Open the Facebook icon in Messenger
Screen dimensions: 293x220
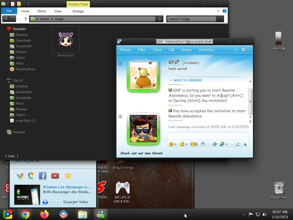pos(43,176)
